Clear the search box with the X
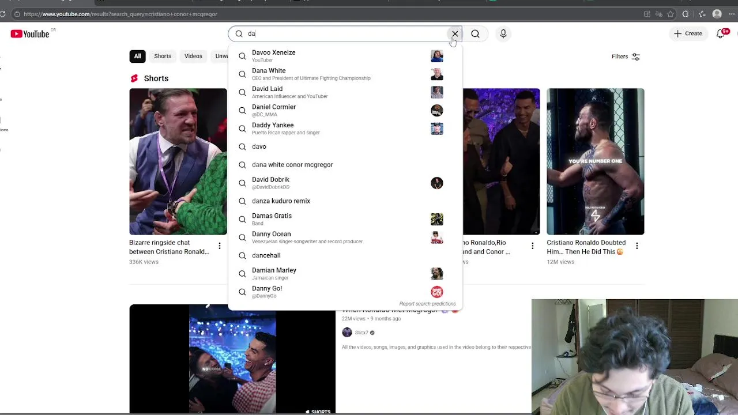 coord(455,34)
